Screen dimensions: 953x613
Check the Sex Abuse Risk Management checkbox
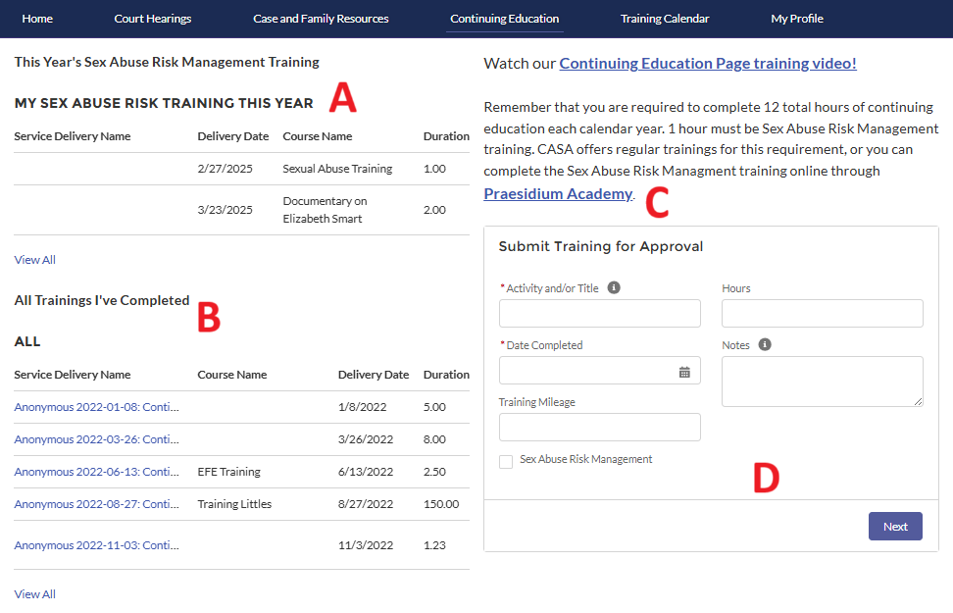point(506,461)
